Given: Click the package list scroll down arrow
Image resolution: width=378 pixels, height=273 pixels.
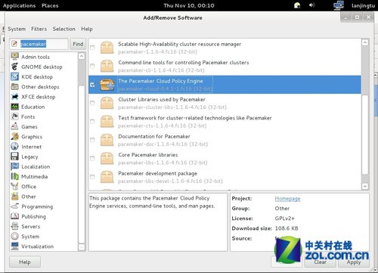Looking at the screenshot, I should click(x=365, y=186).
